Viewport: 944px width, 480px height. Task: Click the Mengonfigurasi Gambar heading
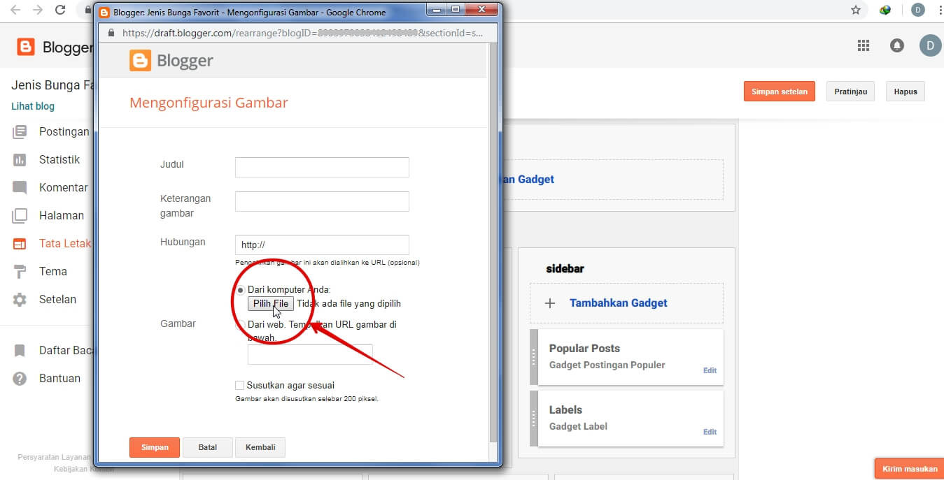[209, 103]
